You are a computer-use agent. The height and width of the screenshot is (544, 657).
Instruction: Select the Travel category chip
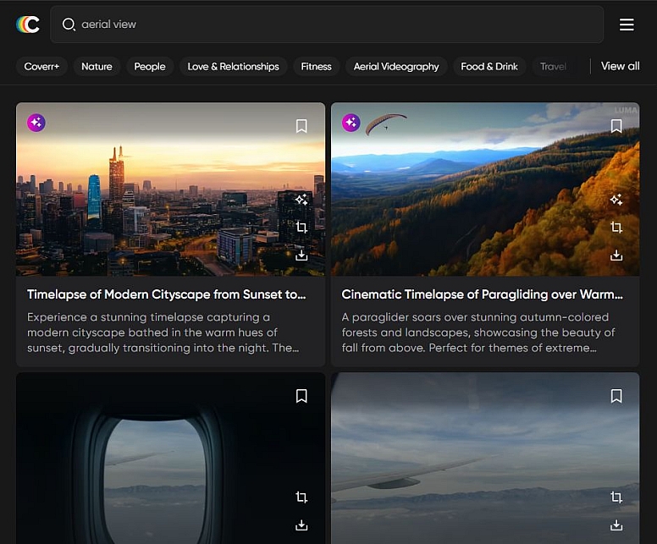(x=553, y=66)
